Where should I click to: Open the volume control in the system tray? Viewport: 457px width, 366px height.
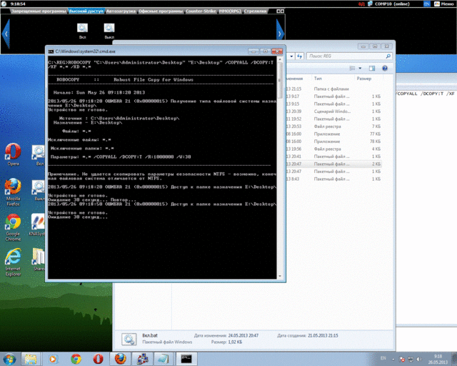coord(419,360)
